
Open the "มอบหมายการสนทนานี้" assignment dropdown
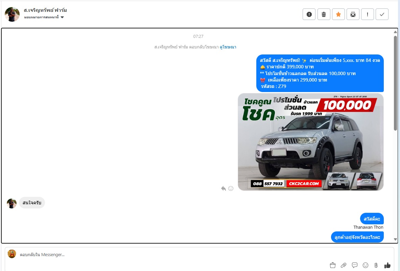pos(44,17)
